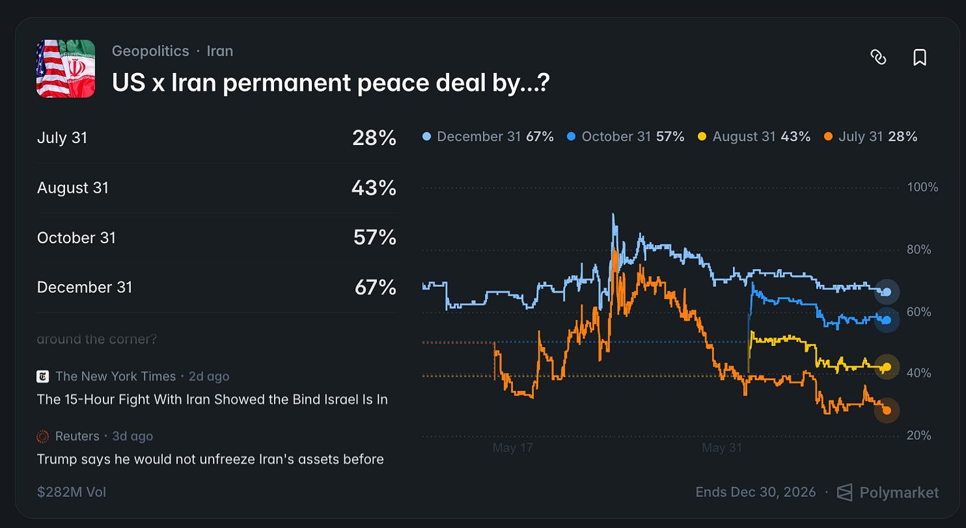Click the New York Times source icon
The height and width of the screenshot is (528, 966).
pyautogui.click(x=42, y=376)
